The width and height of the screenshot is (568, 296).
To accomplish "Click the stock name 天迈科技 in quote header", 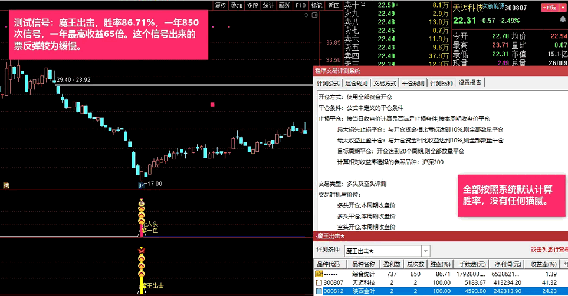I will 468,8.
